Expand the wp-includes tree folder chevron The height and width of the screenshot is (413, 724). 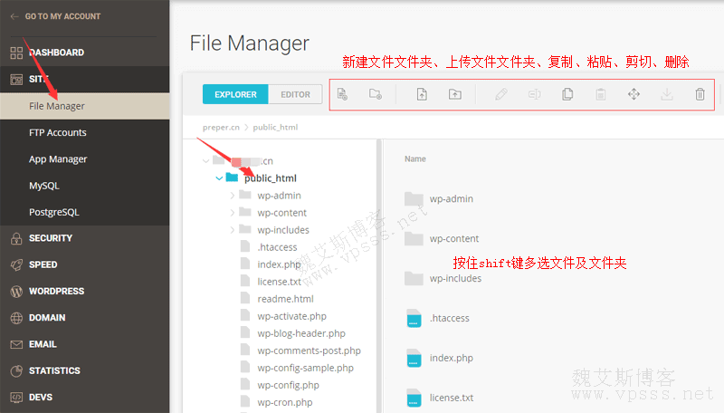pos(233,230)
